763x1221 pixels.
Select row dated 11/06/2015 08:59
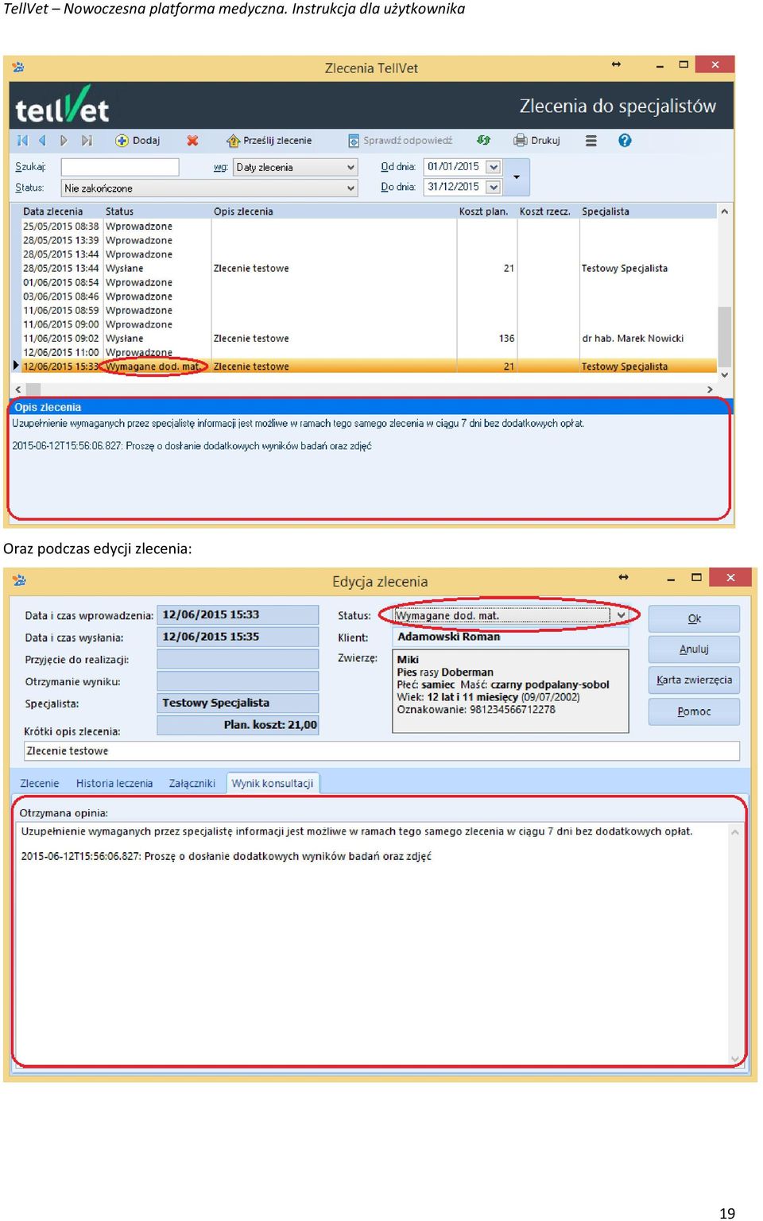pos(369,311)
